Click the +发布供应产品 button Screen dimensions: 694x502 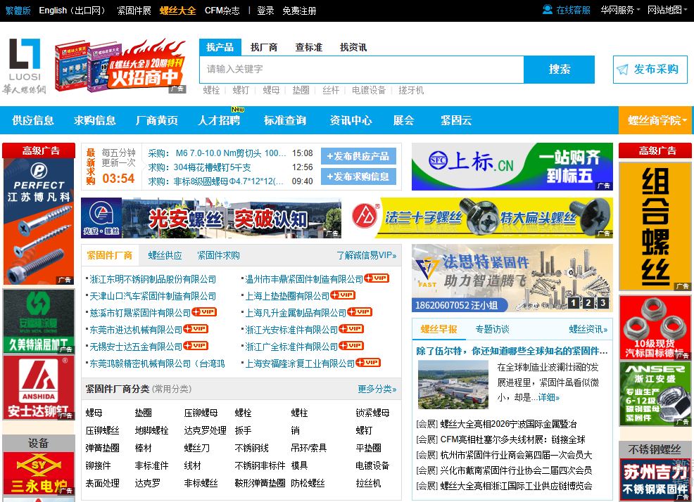358,156
